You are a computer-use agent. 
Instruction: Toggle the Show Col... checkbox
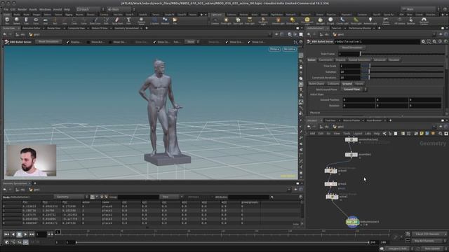pos(249,42)
